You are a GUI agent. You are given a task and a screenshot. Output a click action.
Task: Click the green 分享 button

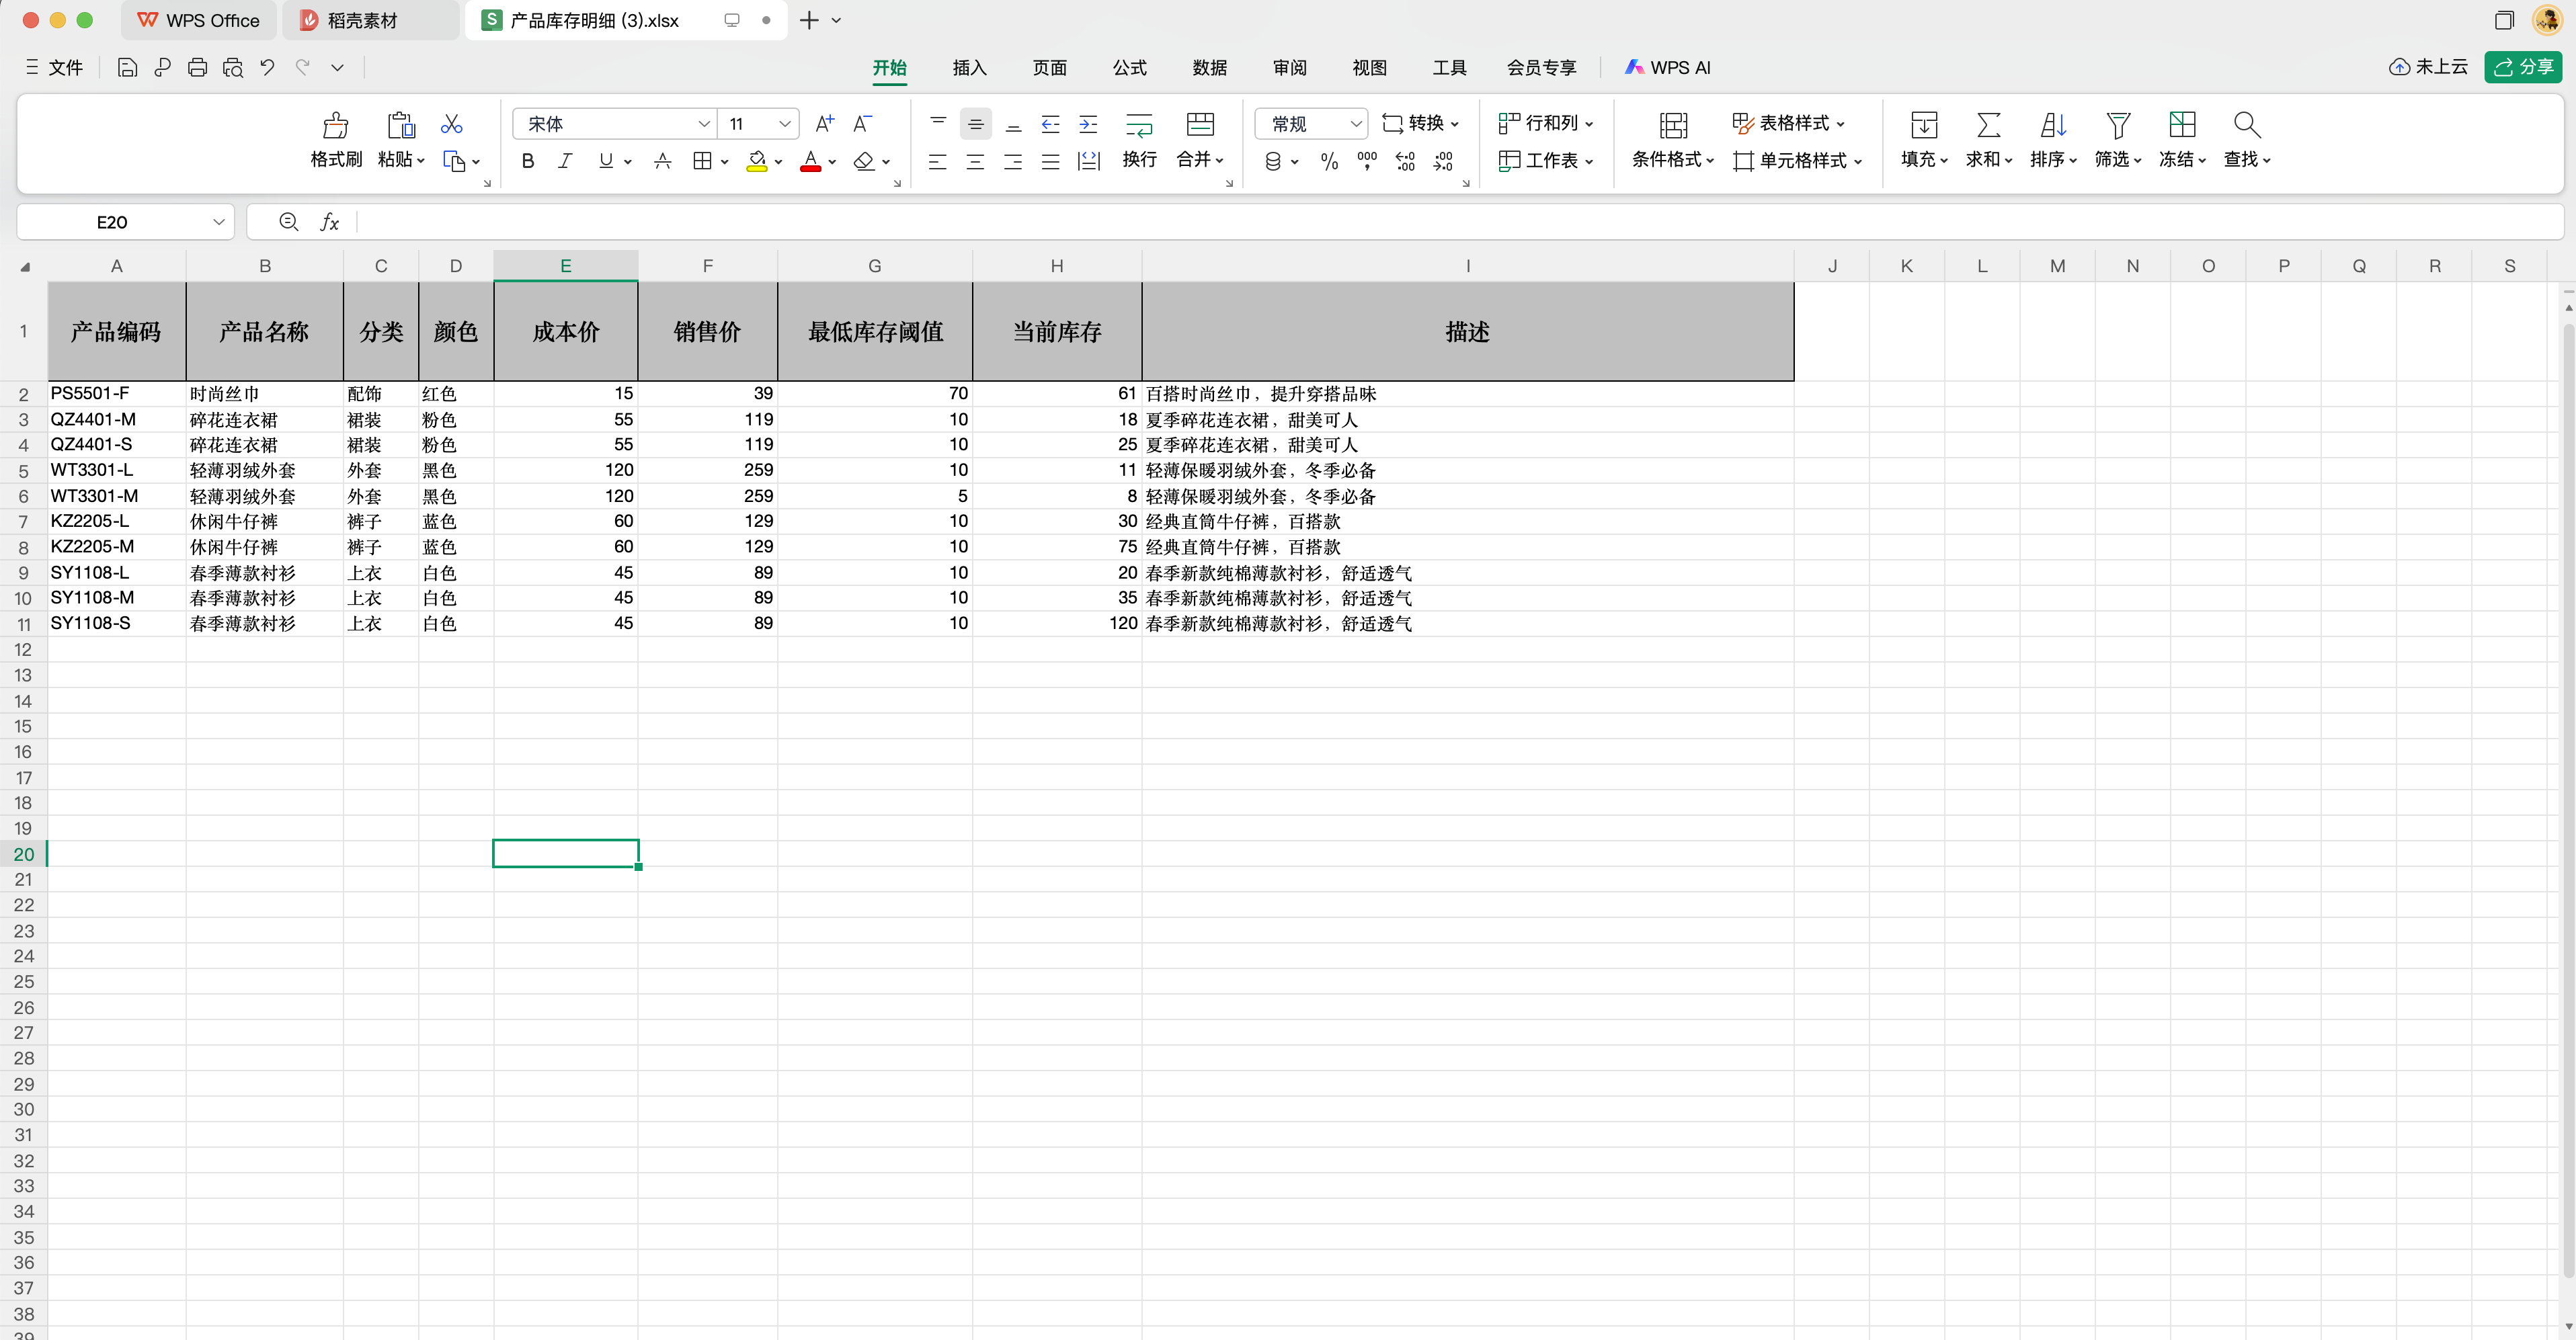click(2522, 67)
